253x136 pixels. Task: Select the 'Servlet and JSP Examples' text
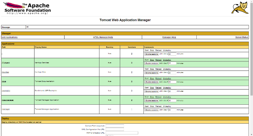point(46,91)
